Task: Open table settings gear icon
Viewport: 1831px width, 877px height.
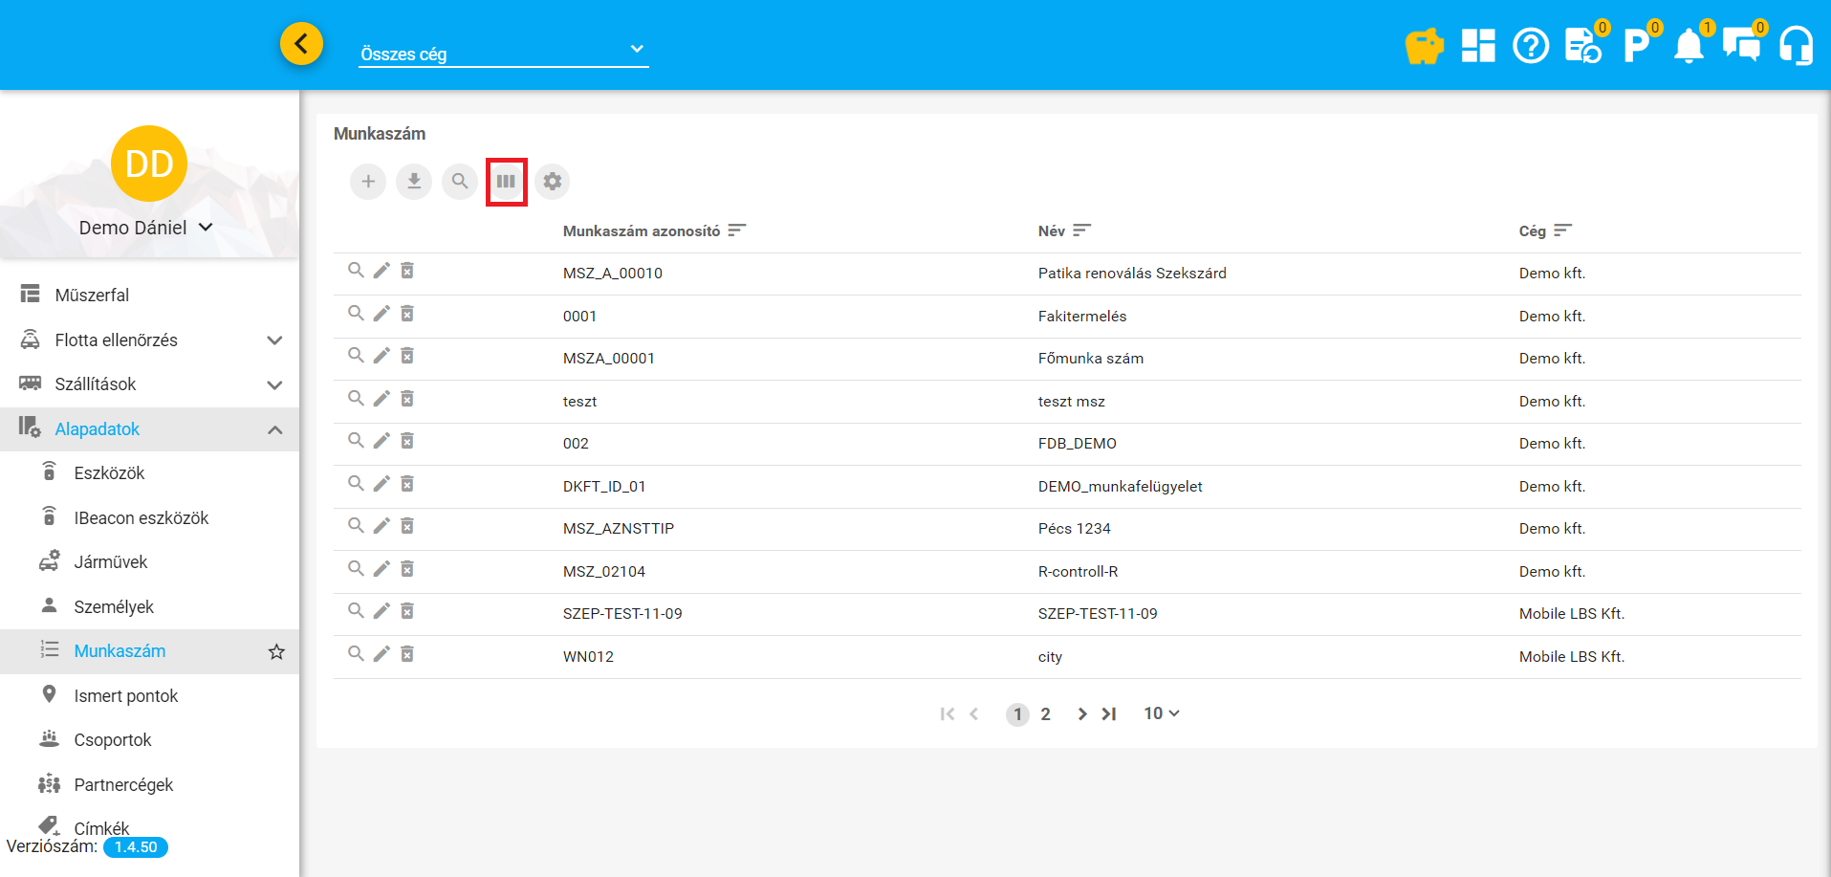Action: click(553, 182)
